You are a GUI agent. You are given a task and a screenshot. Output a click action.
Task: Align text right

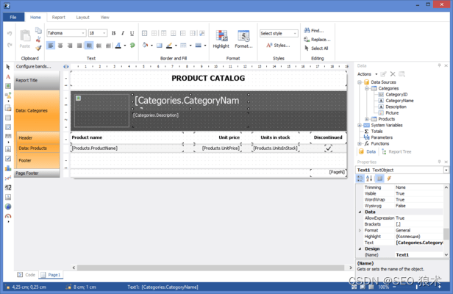[70, 46]
